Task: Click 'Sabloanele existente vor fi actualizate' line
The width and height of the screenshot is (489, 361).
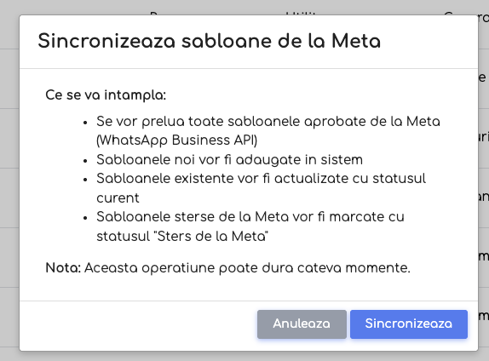Action: click(x=261, y=179)
